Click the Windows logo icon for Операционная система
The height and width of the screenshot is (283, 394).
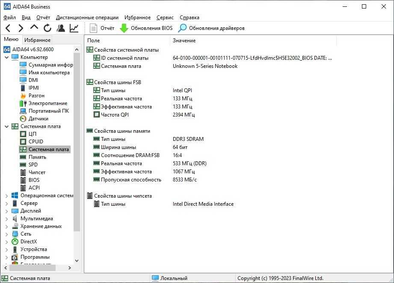point(15,195)
